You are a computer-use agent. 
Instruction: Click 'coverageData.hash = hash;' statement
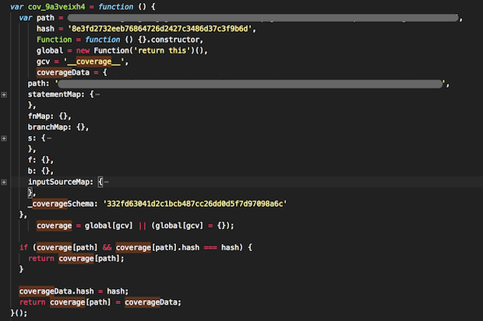point(74,291)
